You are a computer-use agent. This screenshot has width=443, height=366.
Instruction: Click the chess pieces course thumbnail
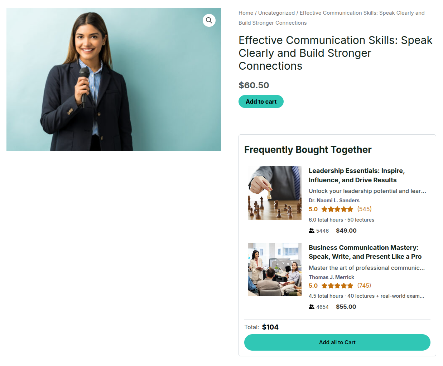click(x=275, y=193)
